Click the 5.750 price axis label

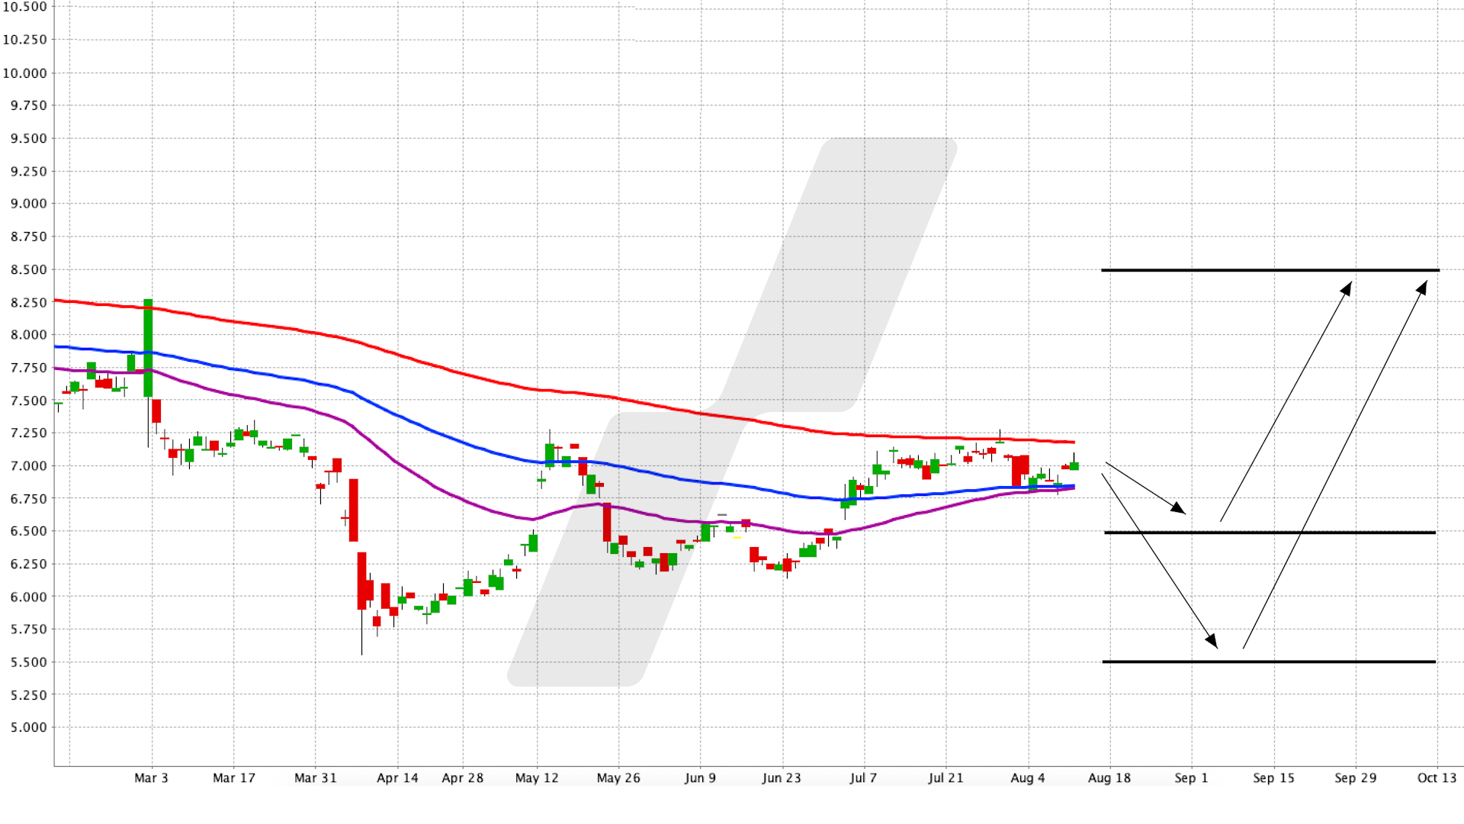[x=29, y=629]
